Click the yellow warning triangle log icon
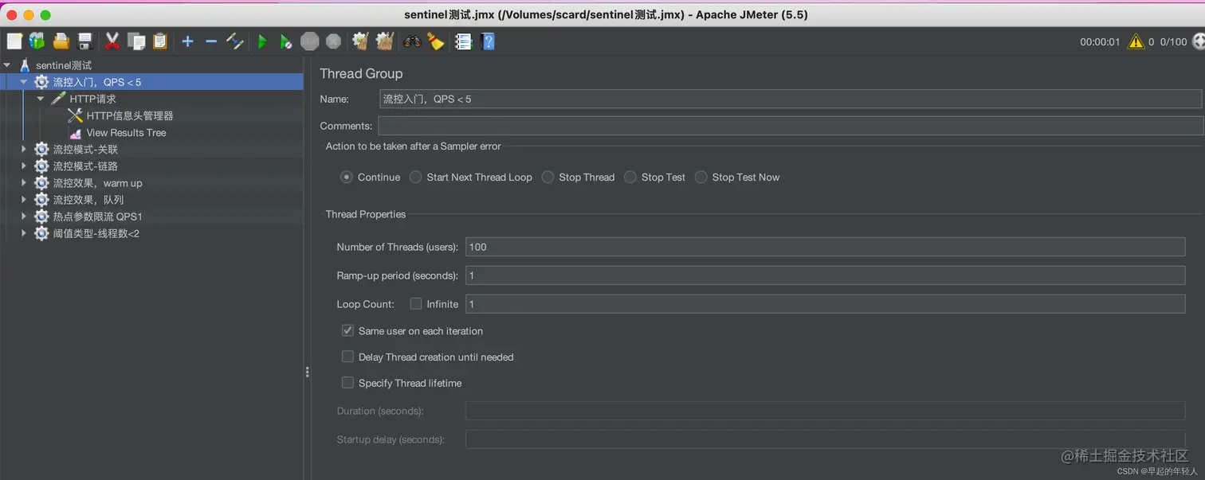The width and height of the screenshot is (1205, 480). (x=1136, y=41)
